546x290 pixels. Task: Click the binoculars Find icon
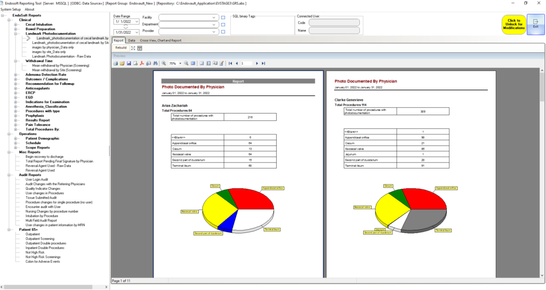155,63
